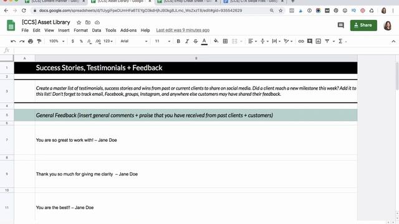Screen dimensions: 399x224
Task: Go back in browser
Action: coord(6,11)
